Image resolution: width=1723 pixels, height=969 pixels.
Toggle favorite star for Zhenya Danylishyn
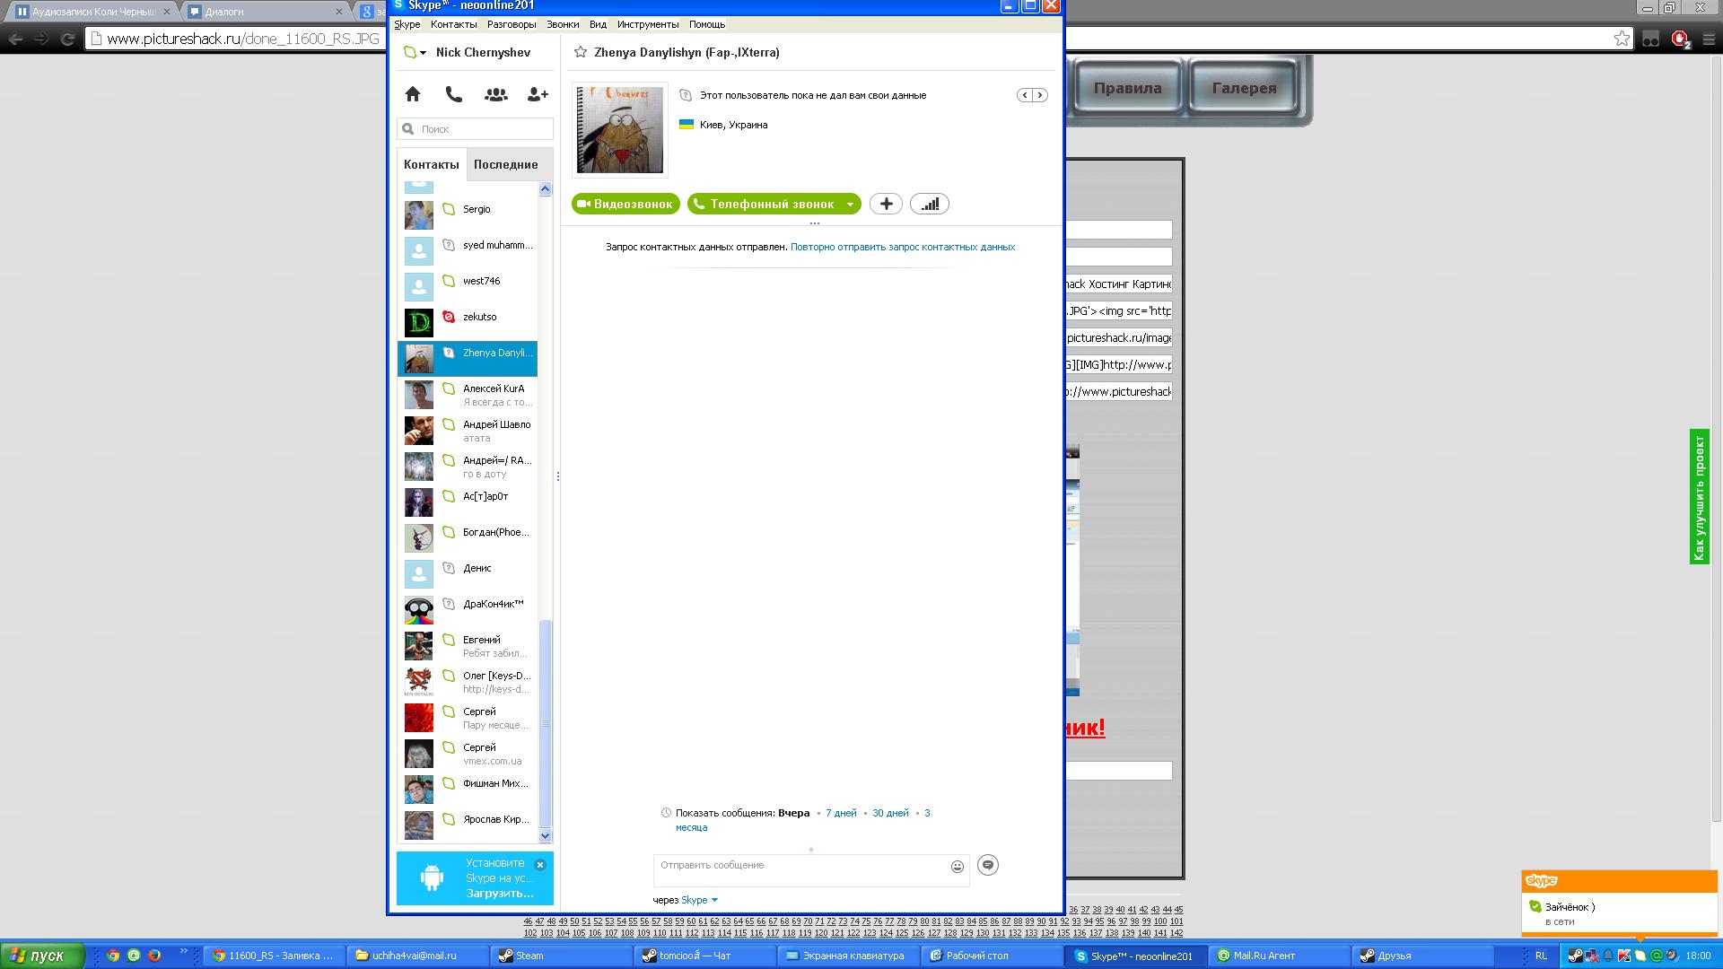tap(581, 52)
